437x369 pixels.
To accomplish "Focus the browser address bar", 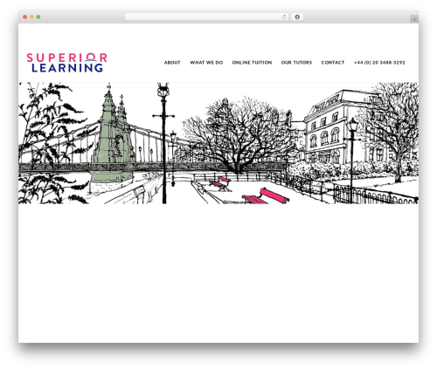I will 207,17.
